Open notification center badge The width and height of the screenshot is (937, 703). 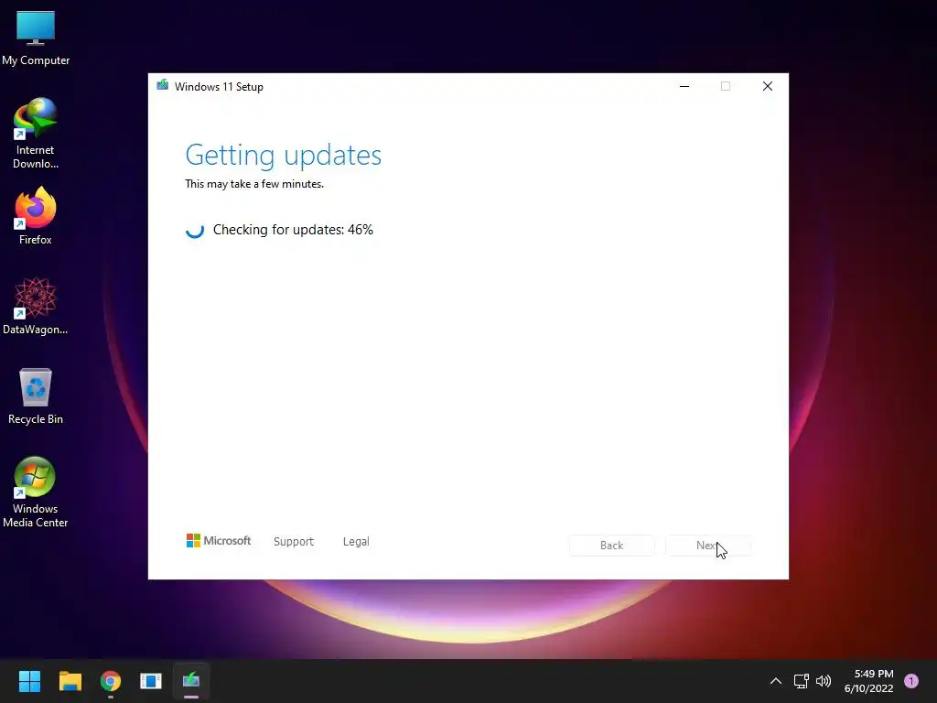click(911, 681)
